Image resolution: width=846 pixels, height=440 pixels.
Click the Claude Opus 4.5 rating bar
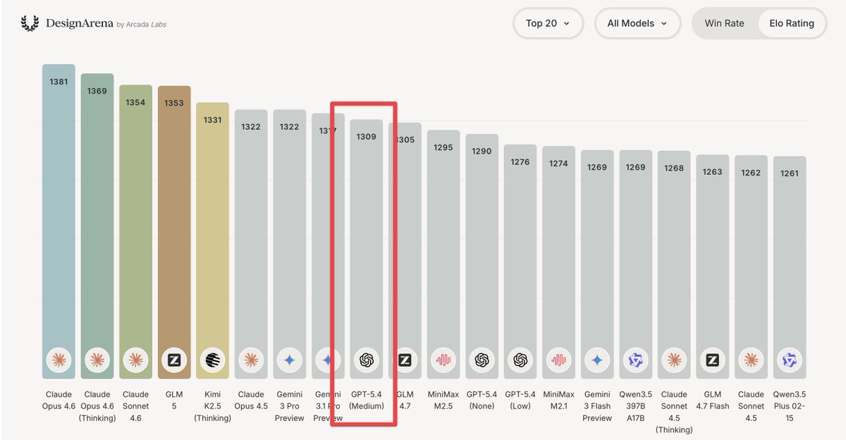pos(250,247)
